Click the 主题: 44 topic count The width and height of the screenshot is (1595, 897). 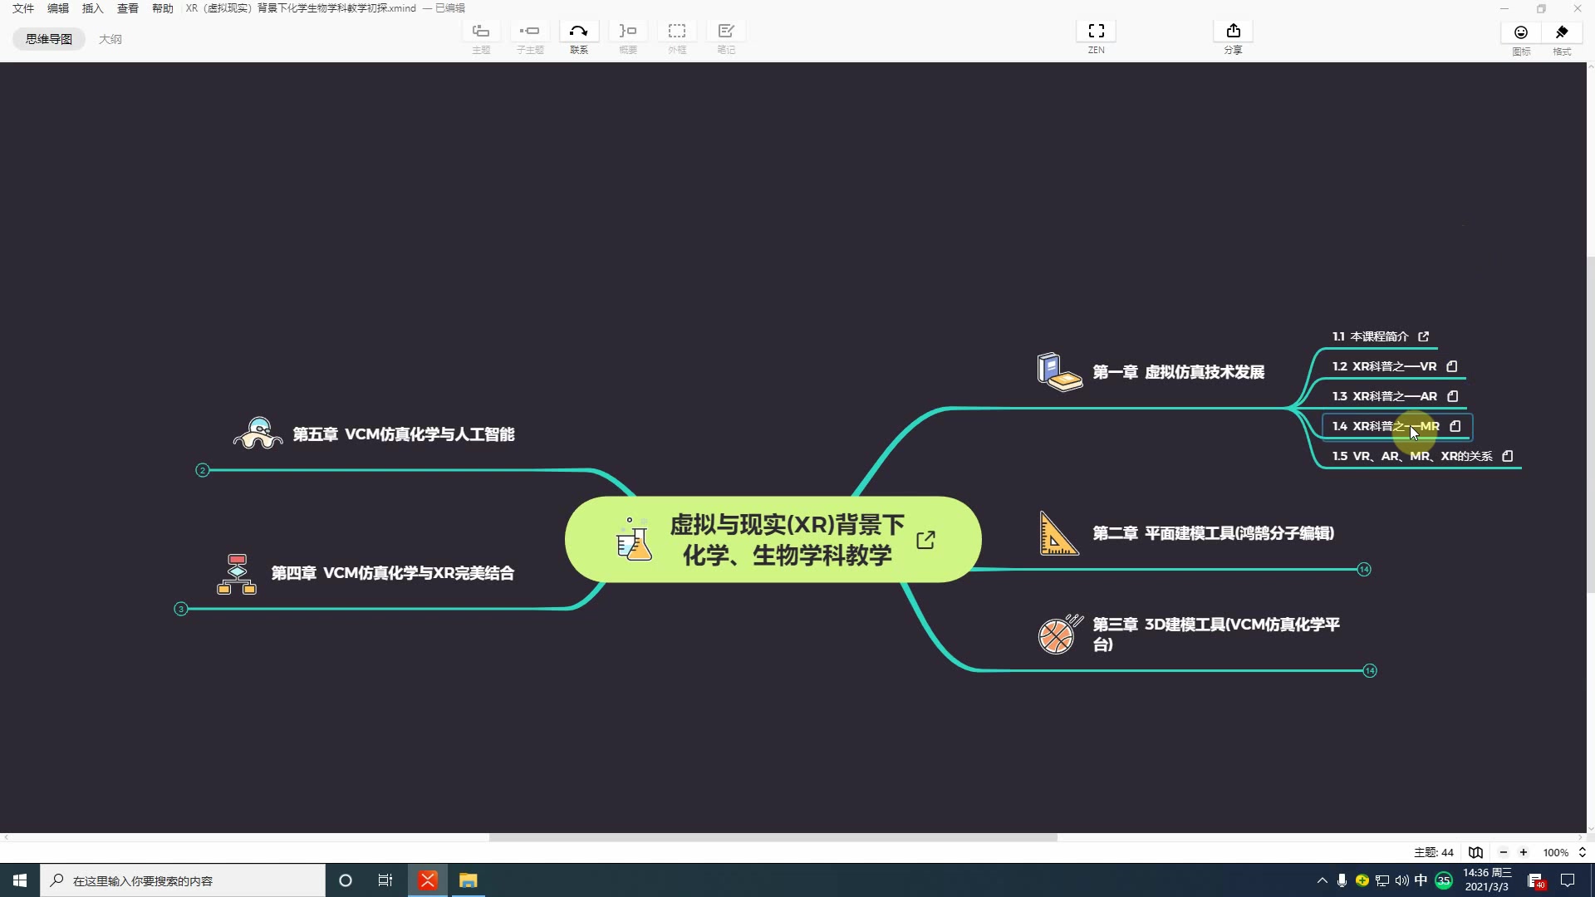click(1434, 852)
